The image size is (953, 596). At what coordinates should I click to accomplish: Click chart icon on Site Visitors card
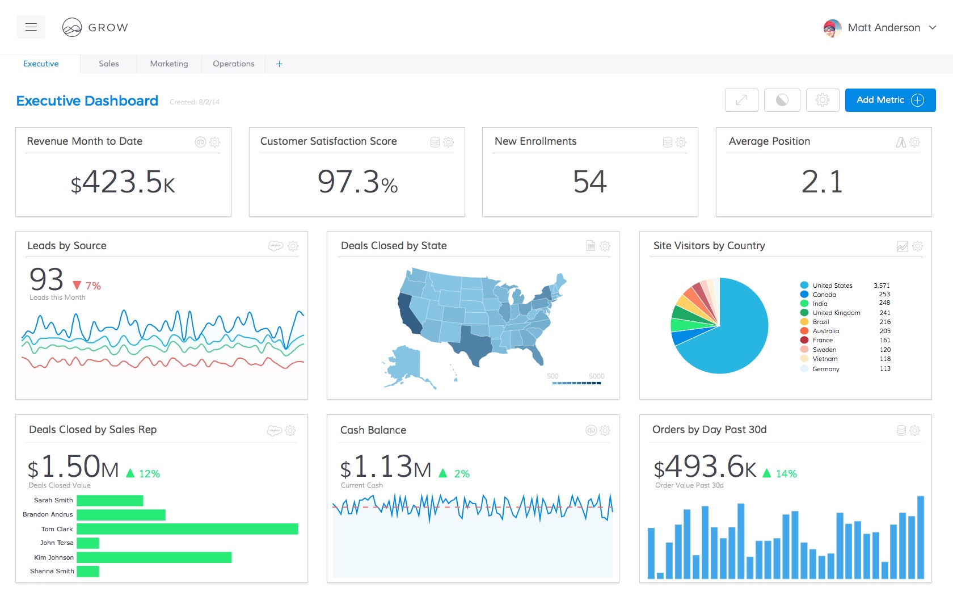pyautogui.click(x=902, y=246)
